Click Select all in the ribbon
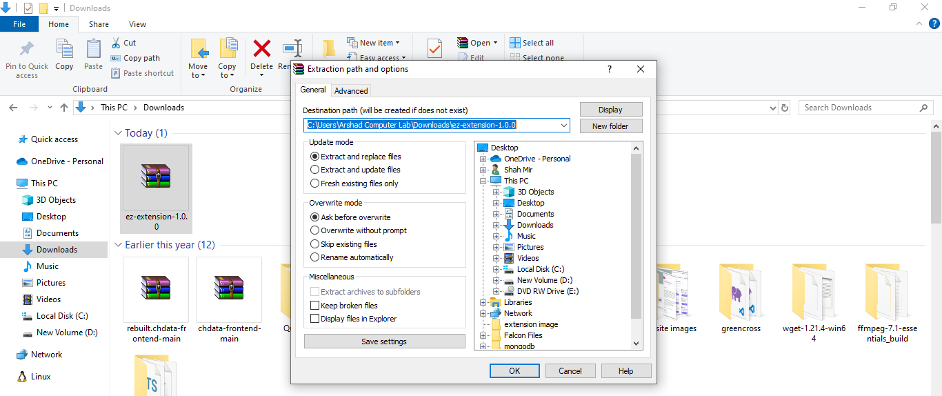The width and height of the screenshot is (942, 396). pos(532,43)
